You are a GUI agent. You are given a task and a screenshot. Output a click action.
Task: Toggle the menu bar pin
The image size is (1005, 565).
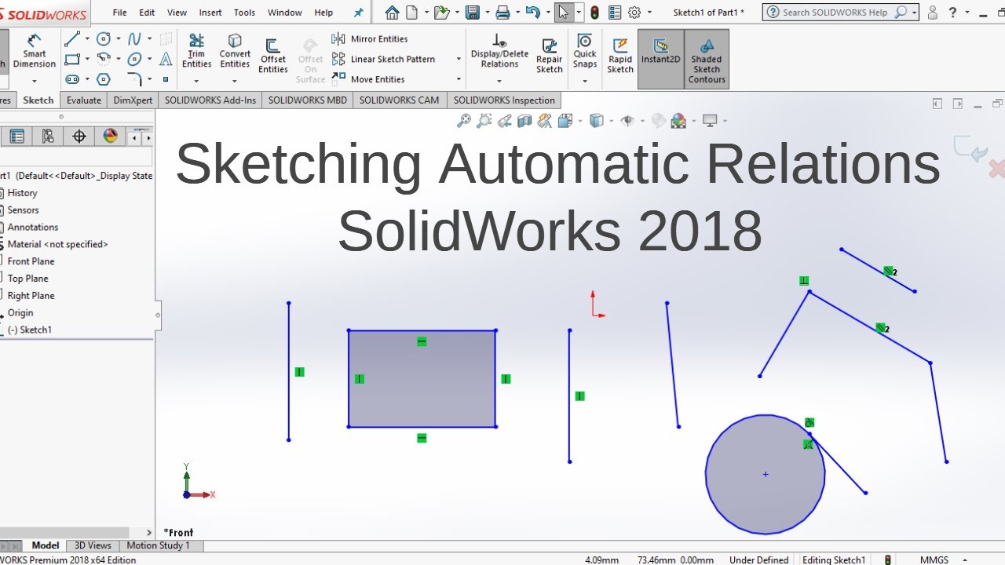[x=359, y=13]
